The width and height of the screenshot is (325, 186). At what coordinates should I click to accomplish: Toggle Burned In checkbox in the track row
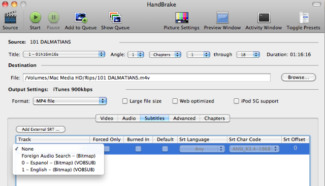[x=138, y=149]
